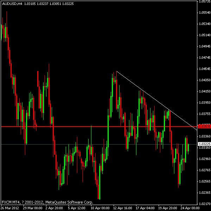Select the white descending trendline
This screenshot has height=211, width=211.
[x=156, y=101]
